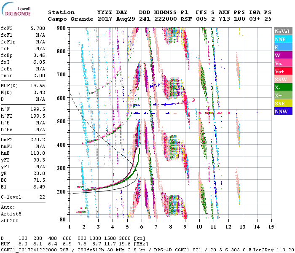This screenshot has height=253, width=295.
Task: Select the MUF(D) value 19.56
Action: click(x=38, y=85)
